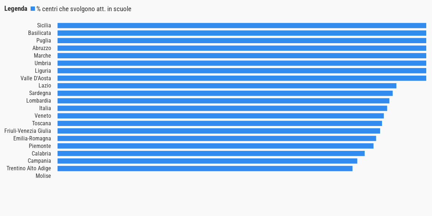
Task: Select the Toscana bar
Action: point(220,123)
